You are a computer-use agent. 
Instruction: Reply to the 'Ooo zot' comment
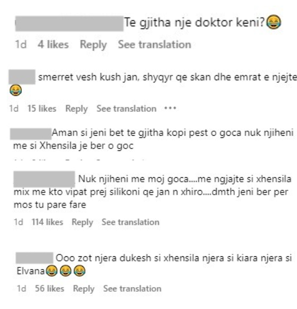[84, 289]
